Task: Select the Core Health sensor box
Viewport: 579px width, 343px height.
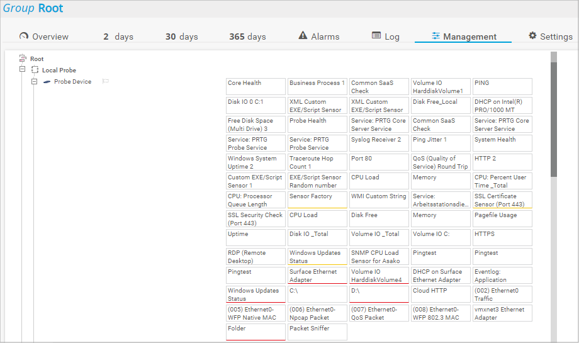Action: 255,86
